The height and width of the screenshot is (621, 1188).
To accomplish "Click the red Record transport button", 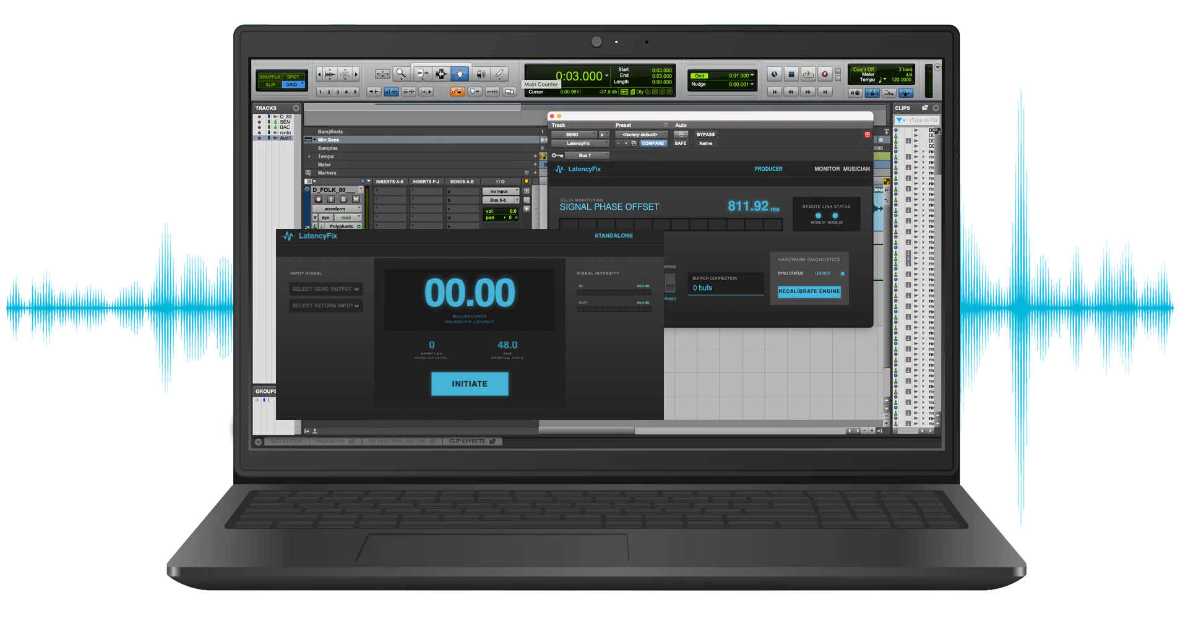I will tap(825, 75).
